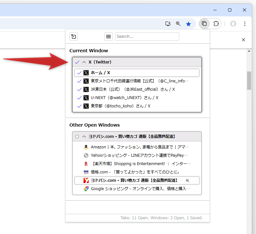Click X favicon of ホーム / X row
Image resolution: width=256 pixels, height=234 pixels.
[x=86, y=73]
